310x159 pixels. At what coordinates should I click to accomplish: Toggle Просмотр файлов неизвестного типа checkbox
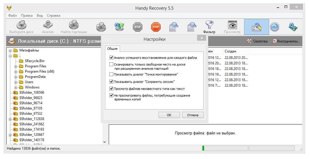(x=111, y=89)
